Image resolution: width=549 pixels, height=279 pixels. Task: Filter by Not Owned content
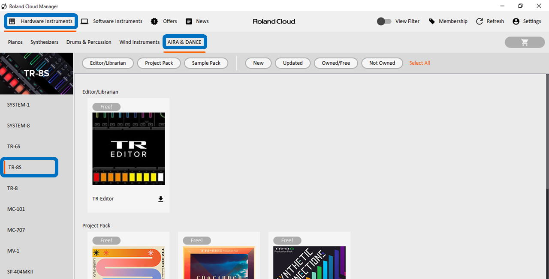[x=382, y=63]
